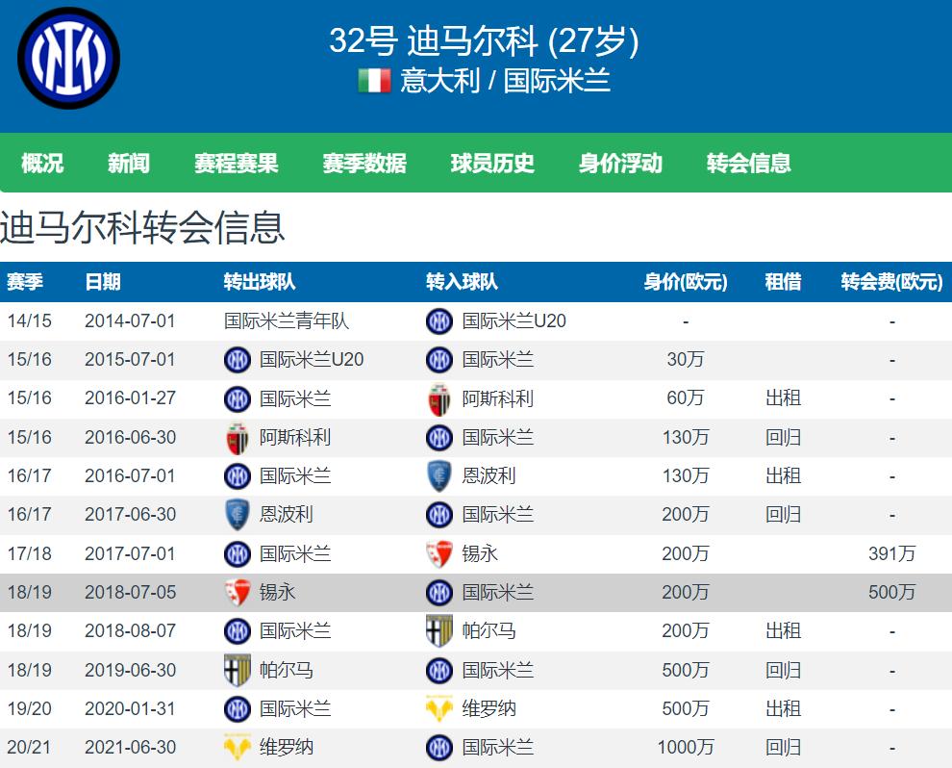Click the 500万 transfer fee in 2018-07-05 row
This screenshot has height=768, width=952.
coord(891,593)
